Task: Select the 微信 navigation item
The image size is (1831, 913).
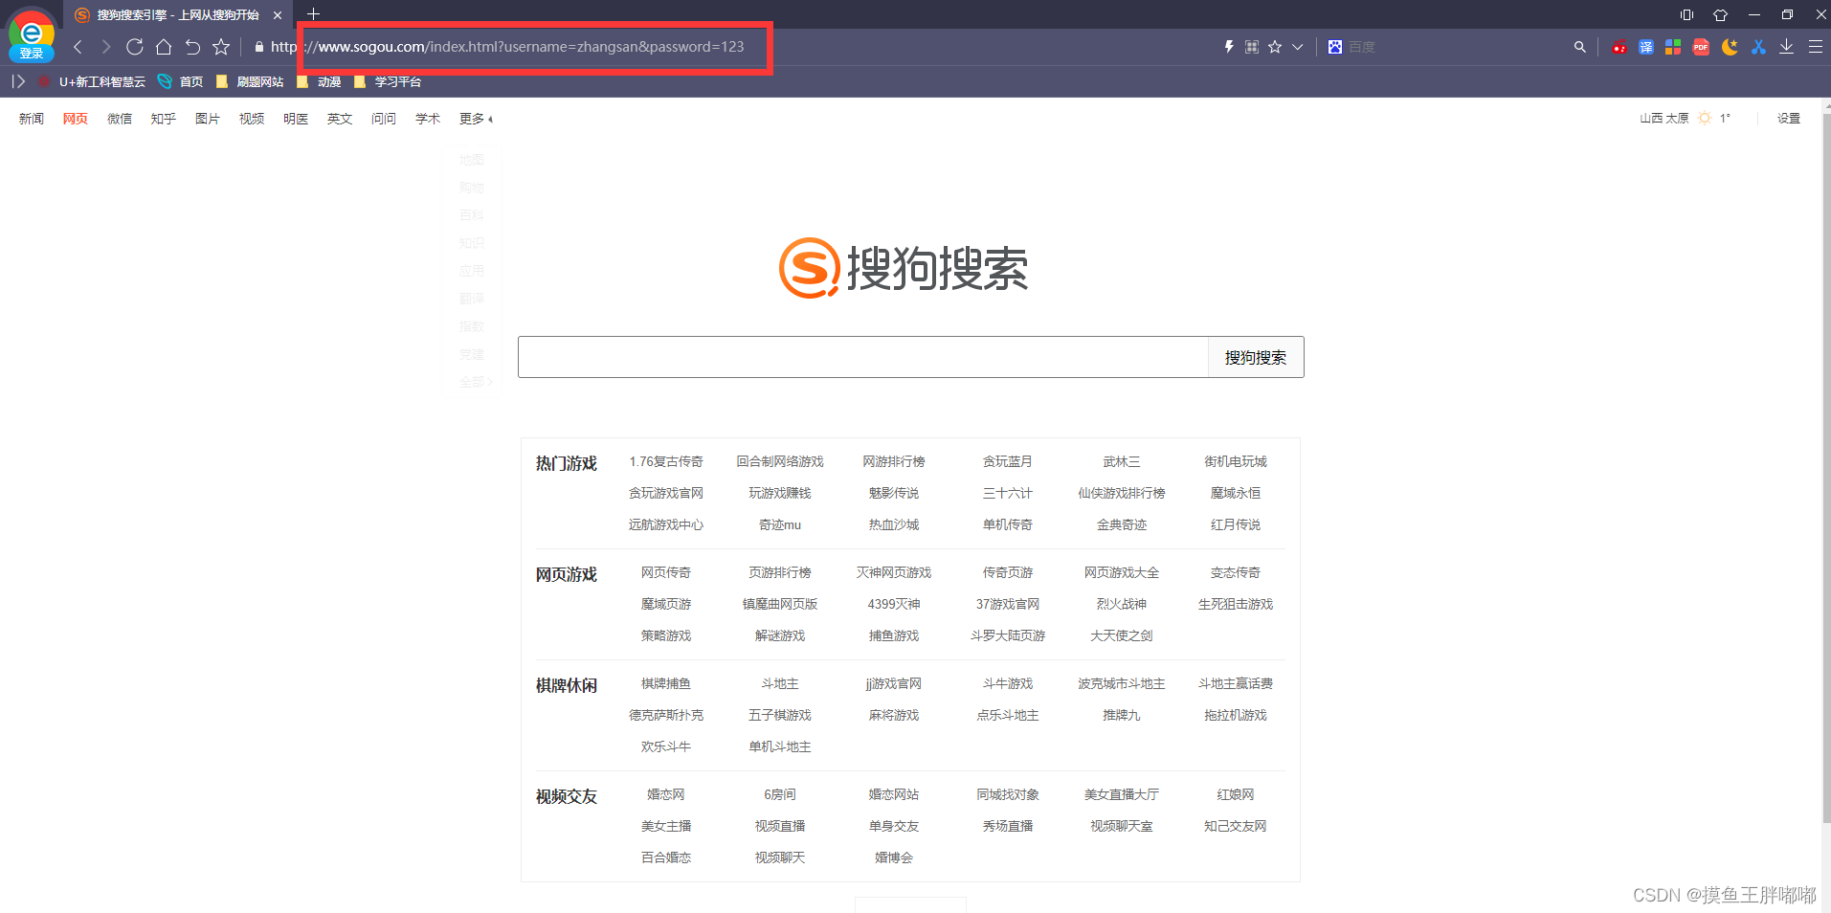Action: (x=120, y=119)
